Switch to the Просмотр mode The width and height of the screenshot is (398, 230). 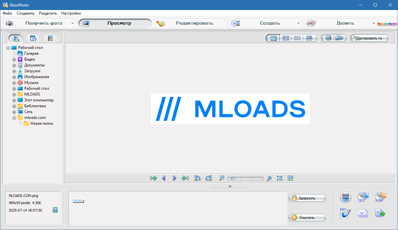tap(115, 23)
